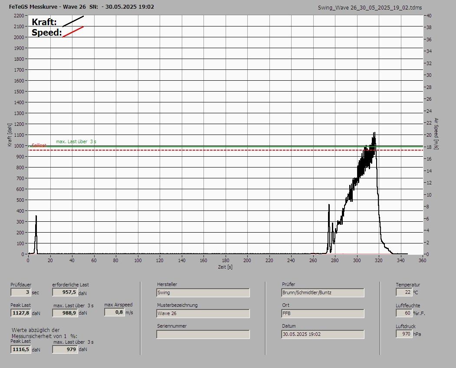Click the Air Speed [m/s] axis label

click(x=436, y=134)
